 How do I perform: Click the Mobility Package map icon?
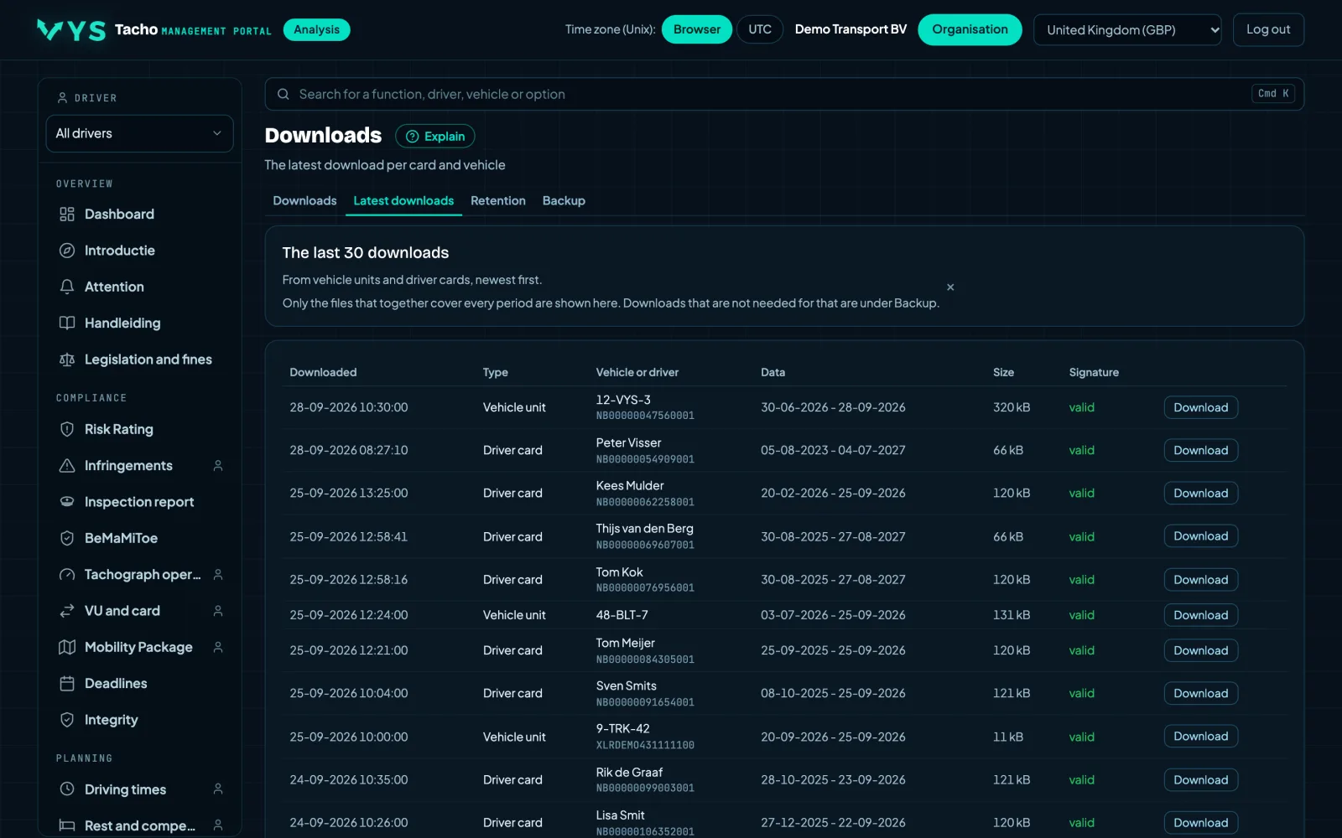pos(67,647)
